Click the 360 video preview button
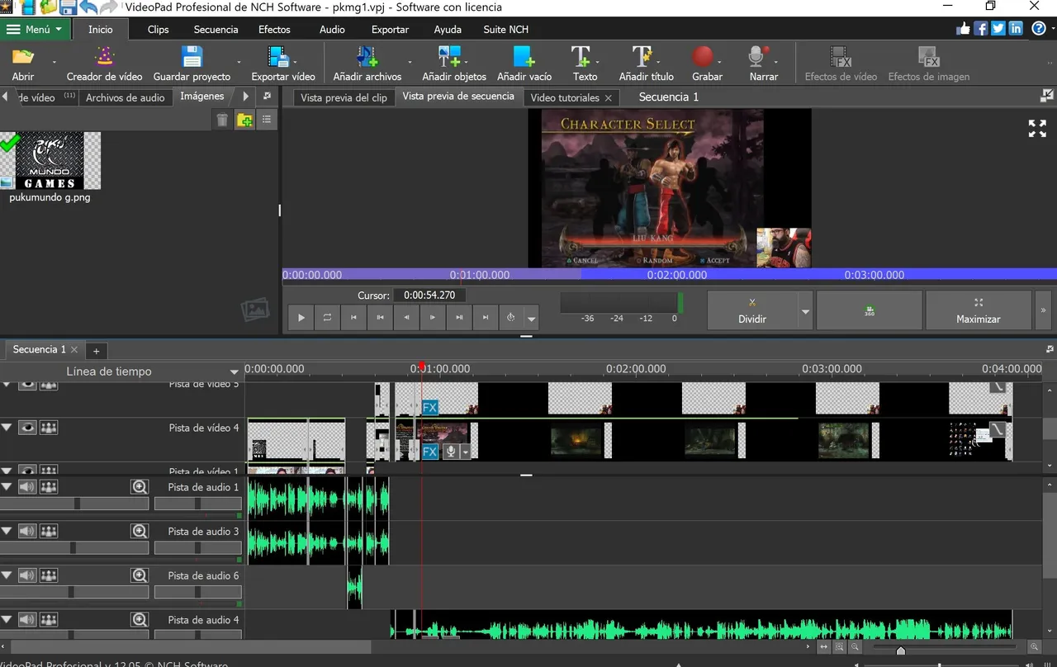1057x667 pixels. pos(869,310)
